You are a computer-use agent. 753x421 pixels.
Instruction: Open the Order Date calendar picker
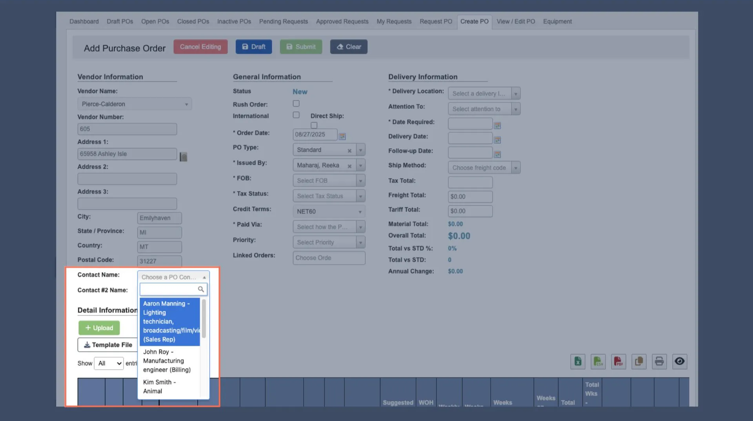click(342, 136)
